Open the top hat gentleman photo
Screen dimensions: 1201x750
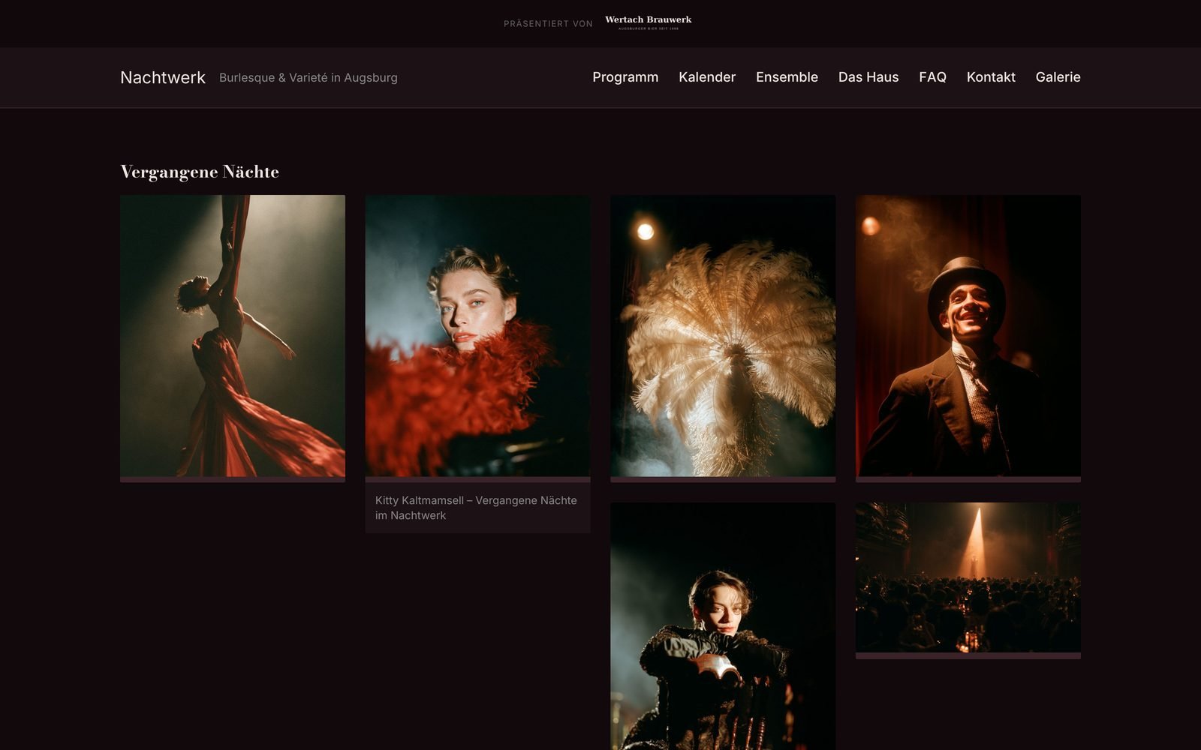968,336
